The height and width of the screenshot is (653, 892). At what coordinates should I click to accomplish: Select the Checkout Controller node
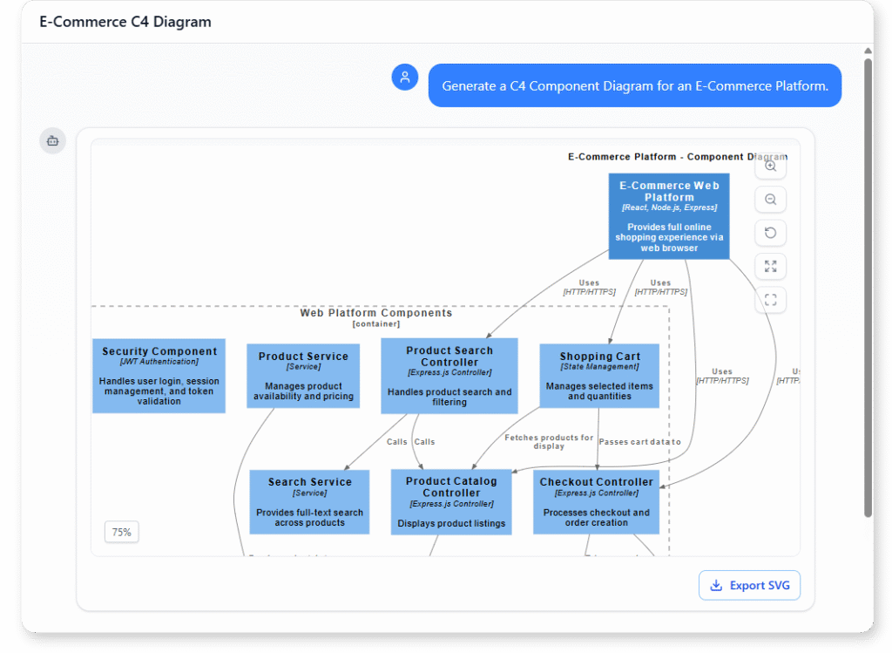tap(596, 501)
